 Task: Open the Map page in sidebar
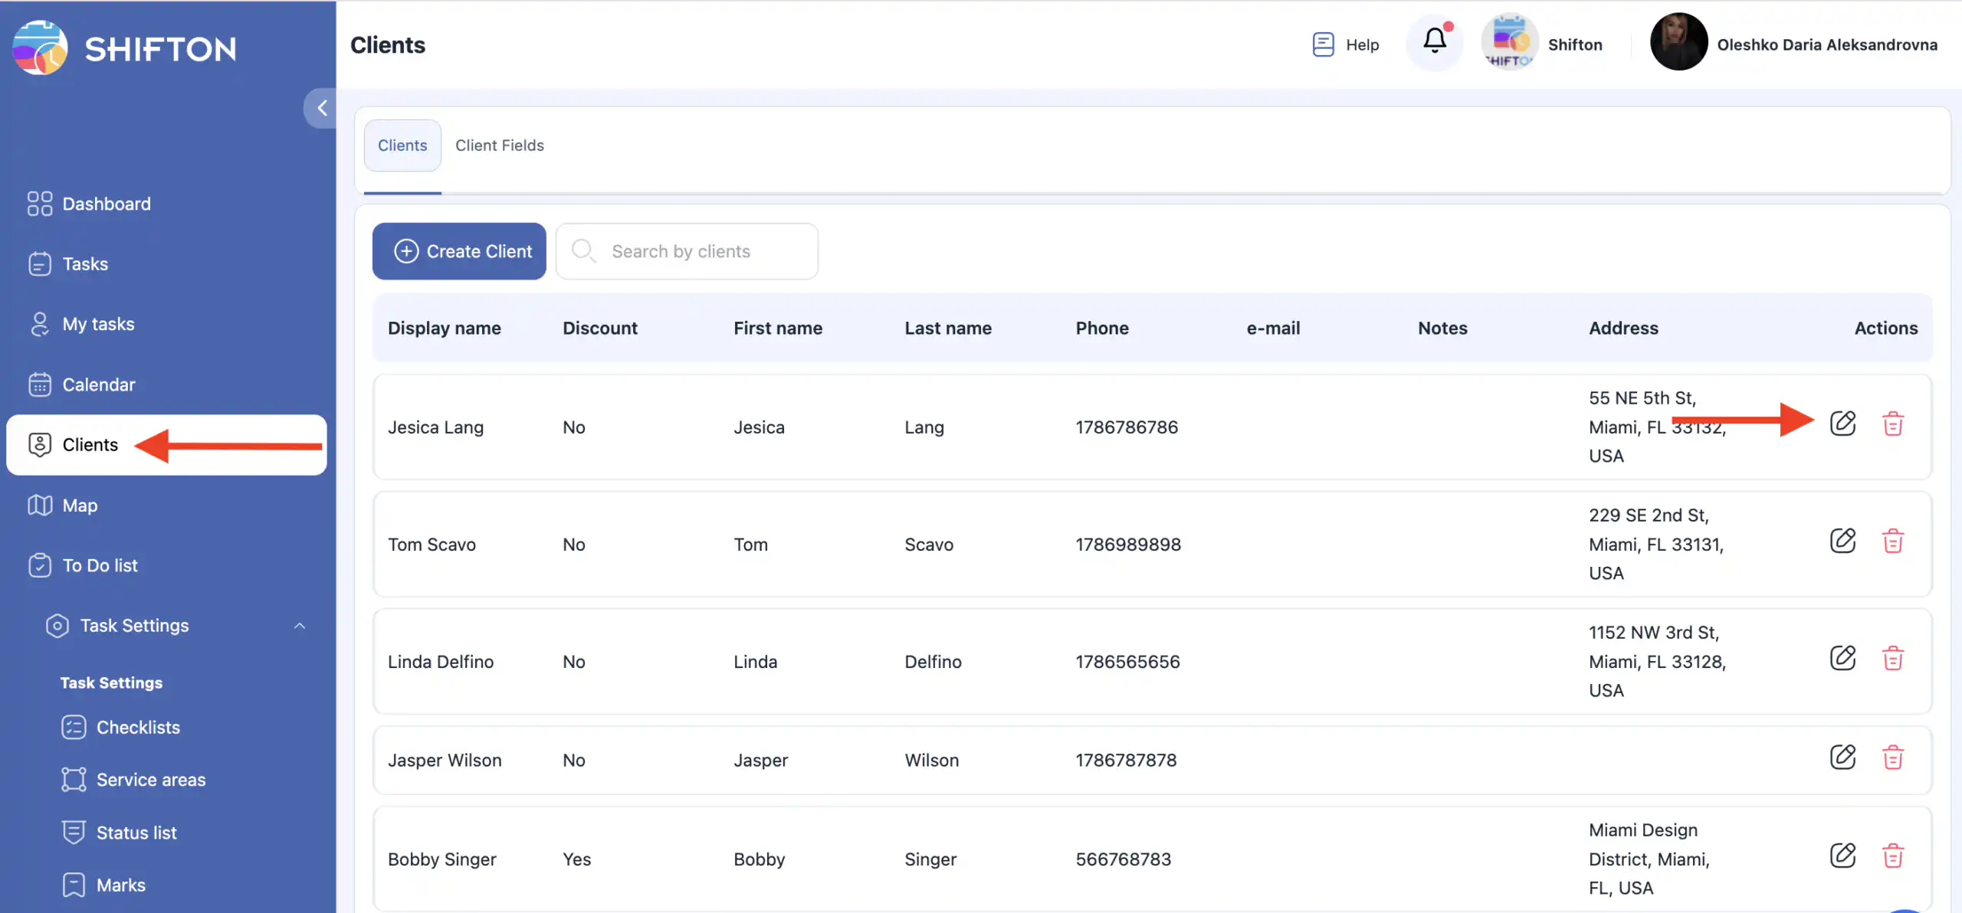(80, 506)
